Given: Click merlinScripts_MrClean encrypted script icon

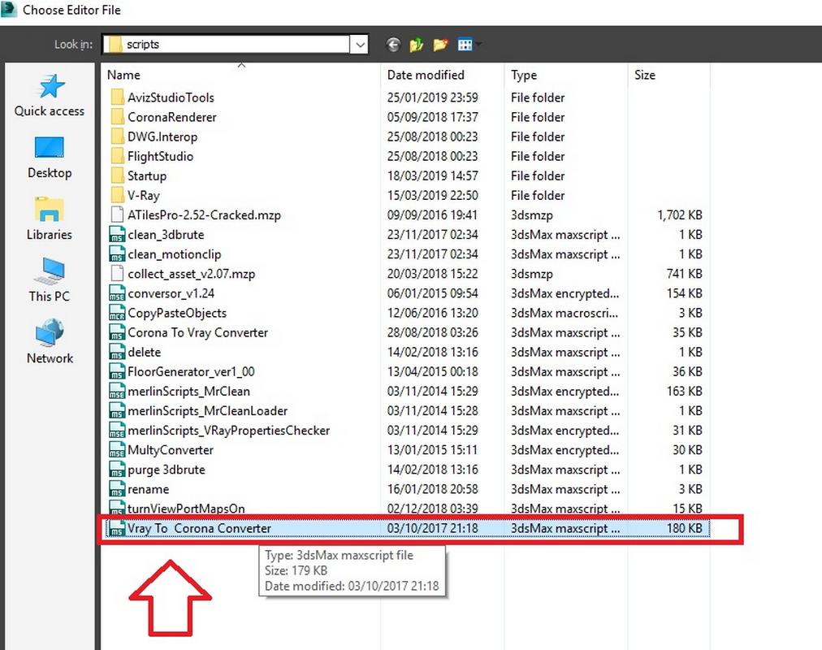Looking at the screenshot, I should pyautogui.click(x=117, y=391).
